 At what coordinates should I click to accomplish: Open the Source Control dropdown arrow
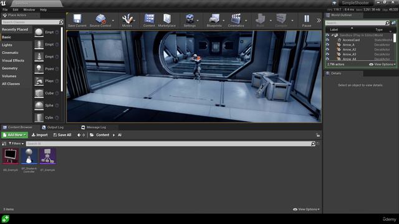pyautogui.click(x=113, y=21)
